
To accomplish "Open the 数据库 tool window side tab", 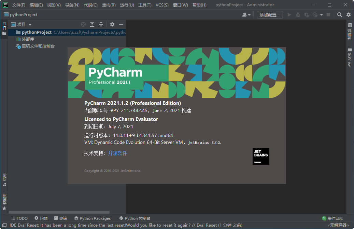I will [x=350, y=31].
